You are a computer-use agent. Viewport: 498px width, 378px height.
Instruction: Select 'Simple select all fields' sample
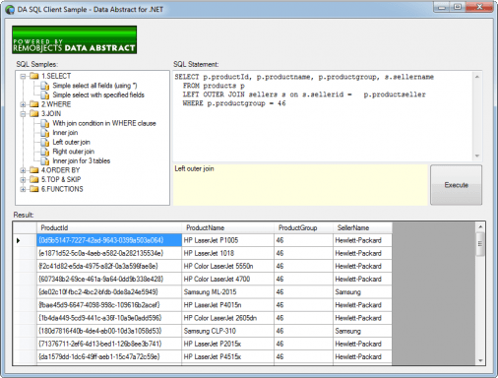94,86
